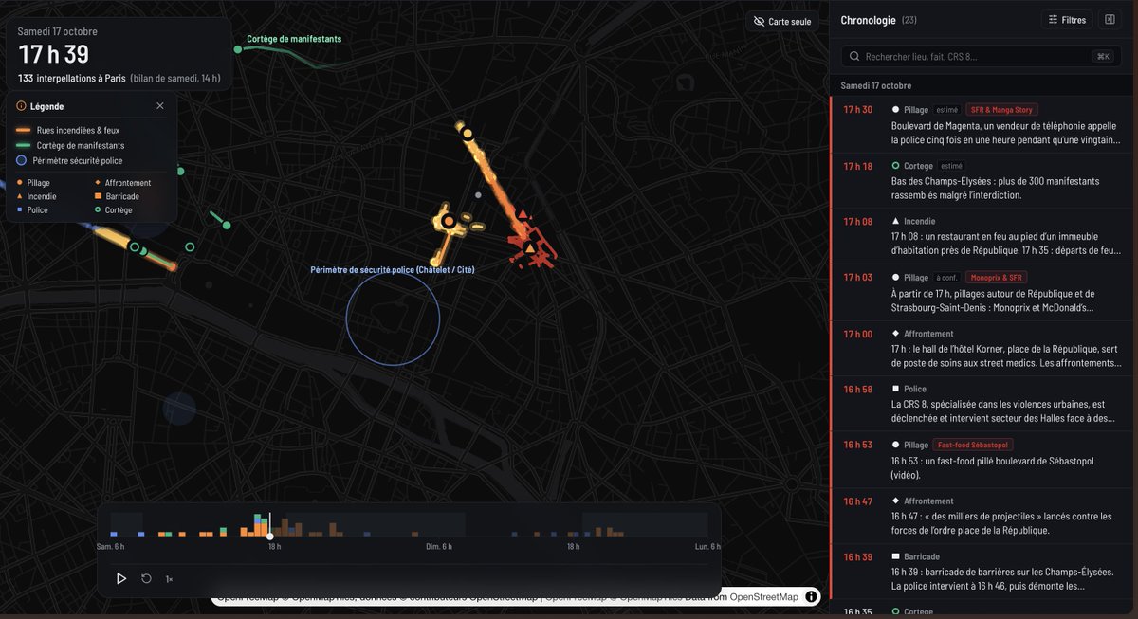Click the Incendie triangle icon at 17 h 08
Image resolution: width=1138 pixels, height=619 pixels.
895,221
